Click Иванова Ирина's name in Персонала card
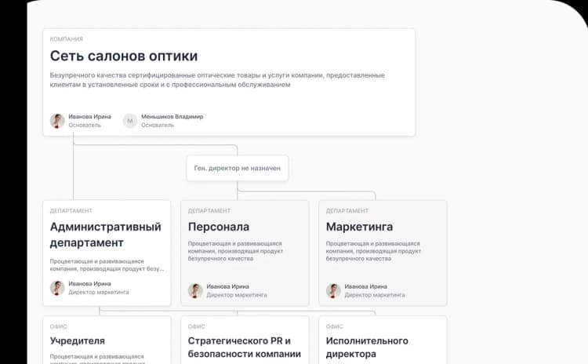588x364 pixels. (x=227, y=286)
